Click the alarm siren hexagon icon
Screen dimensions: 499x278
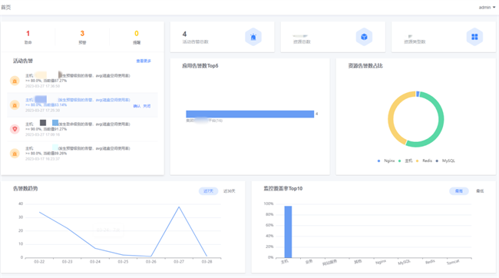coord(253,37)
